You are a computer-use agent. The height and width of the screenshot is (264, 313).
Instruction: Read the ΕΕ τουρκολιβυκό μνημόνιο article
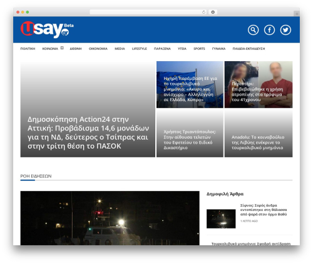click(190, 84)
